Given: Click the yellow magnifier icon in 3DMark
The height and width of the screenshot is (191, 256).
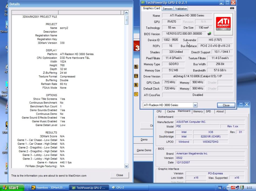Looking at the screenshot, I should click(136, 94).
